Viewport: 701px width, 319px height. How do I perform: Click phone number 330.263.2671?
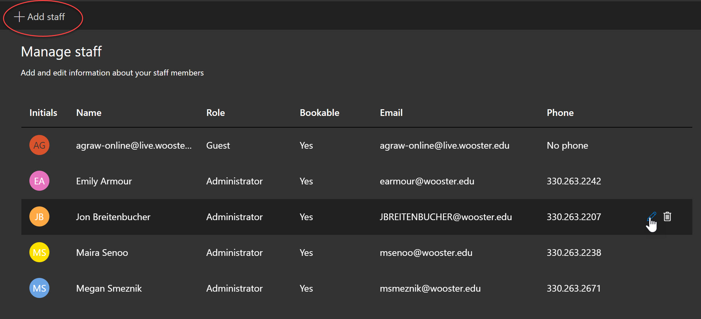tap(573, 288)
